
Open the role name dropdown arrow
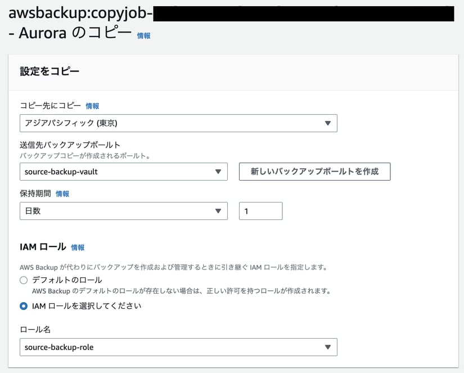[x=328, y=347]
